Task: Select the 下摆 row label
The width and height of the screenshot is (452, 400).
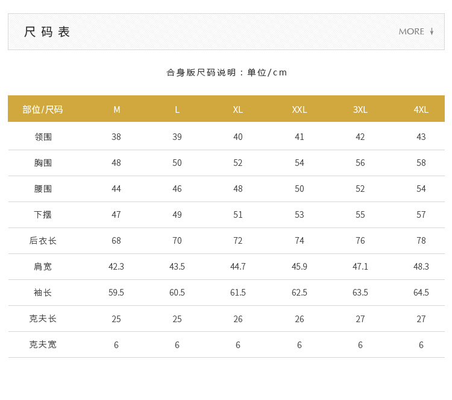Action: [x=43, y=214]
